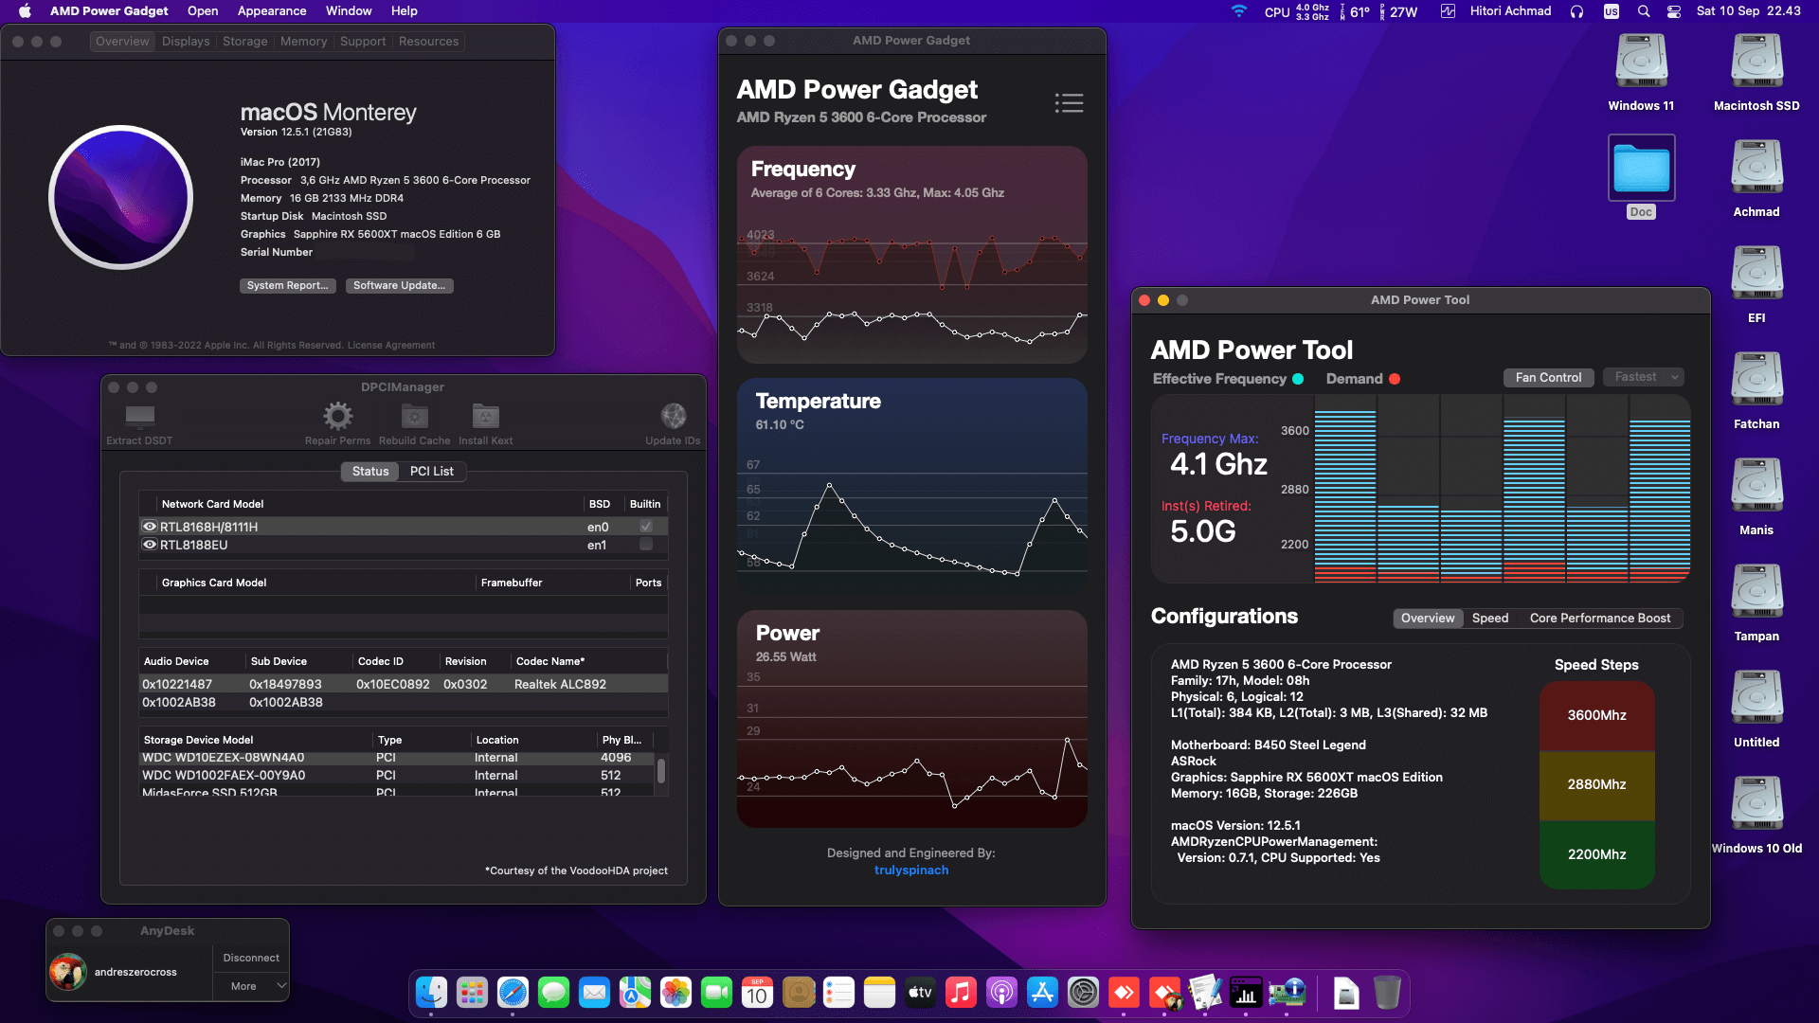Open the Doc folder on desktop
The image size is (1819, 1023).
pyautogui.click(x=1641, y=169)
